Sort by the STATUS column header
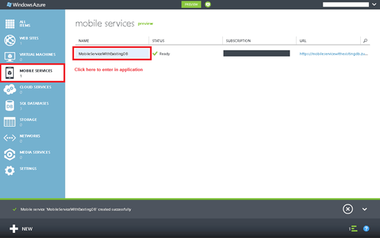380x238 pixels. (x=158, y=41)
